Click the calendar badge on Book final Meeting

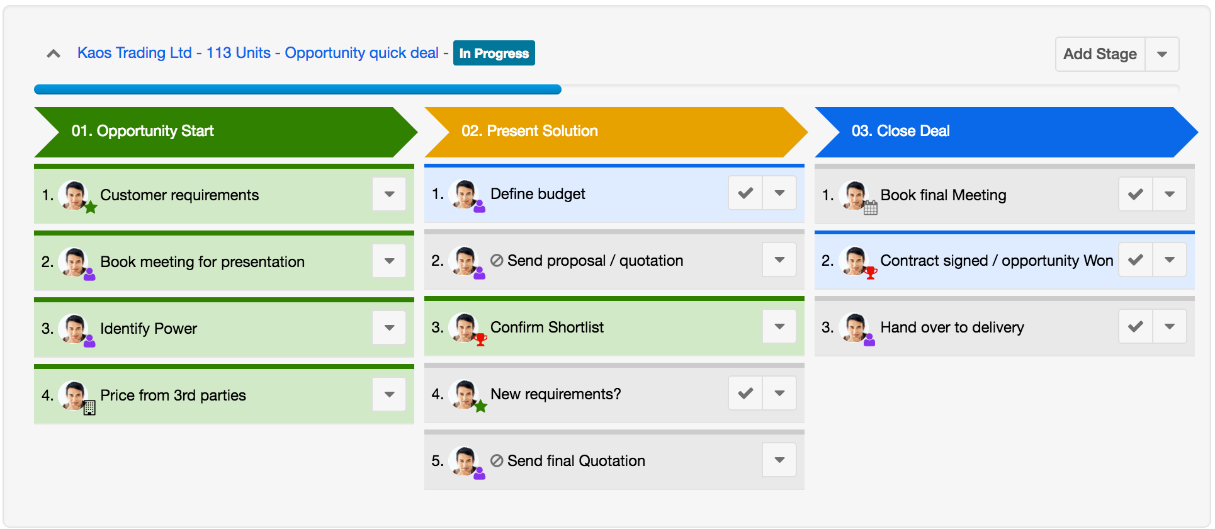(870, 208)
